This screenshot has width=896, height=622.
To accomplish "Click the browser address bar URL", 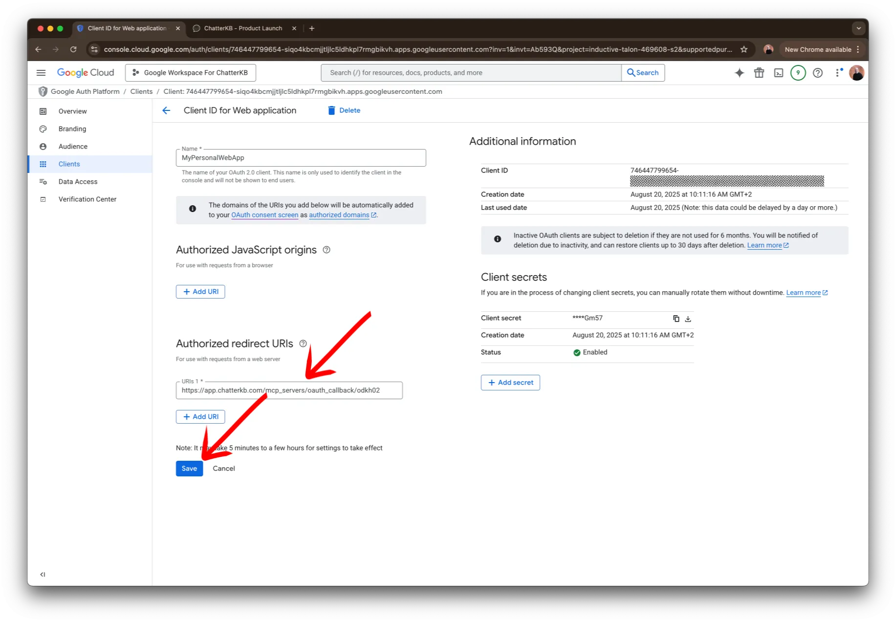I will point(417,49).
